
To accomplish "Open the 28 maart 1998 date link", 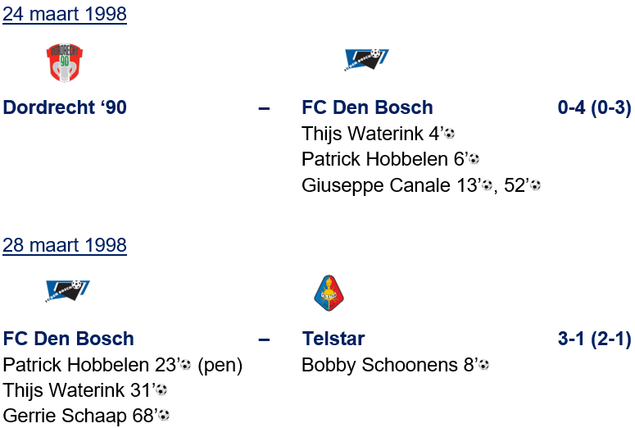I will tap(65, 245).
